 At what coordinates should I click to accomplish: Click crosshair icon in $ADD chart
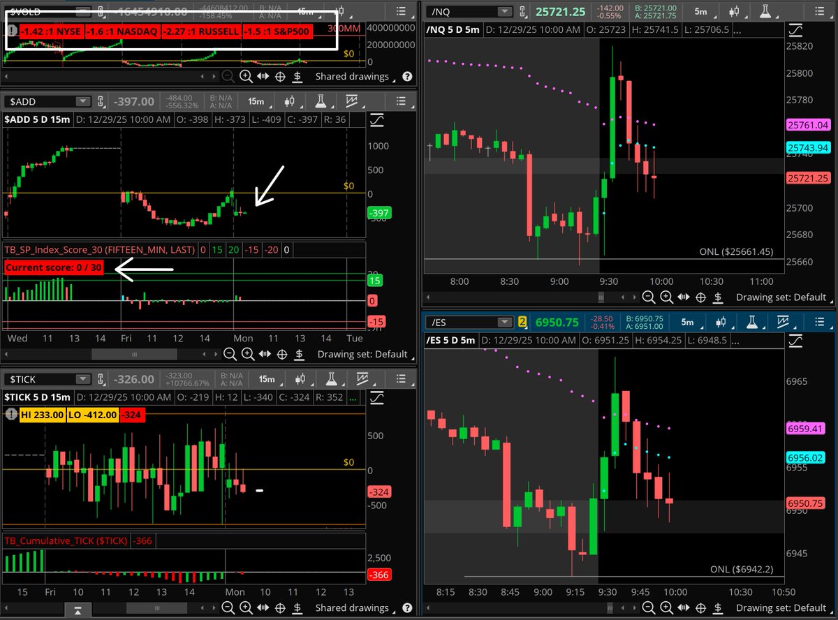[x=282, y=354]
